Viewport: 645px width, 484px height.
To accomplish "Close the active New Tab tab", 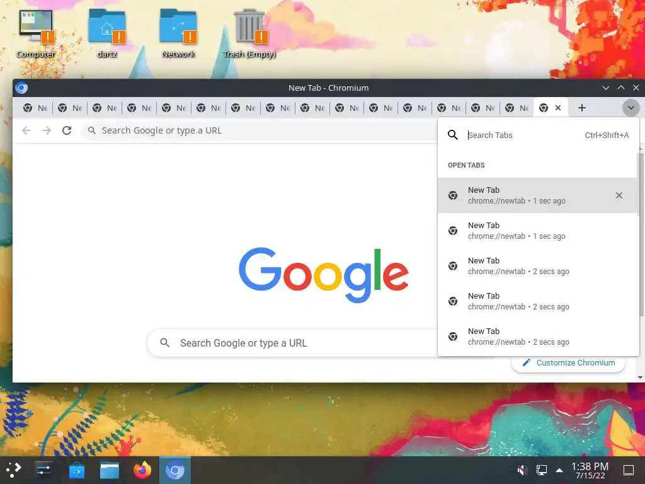I will 558,108.
